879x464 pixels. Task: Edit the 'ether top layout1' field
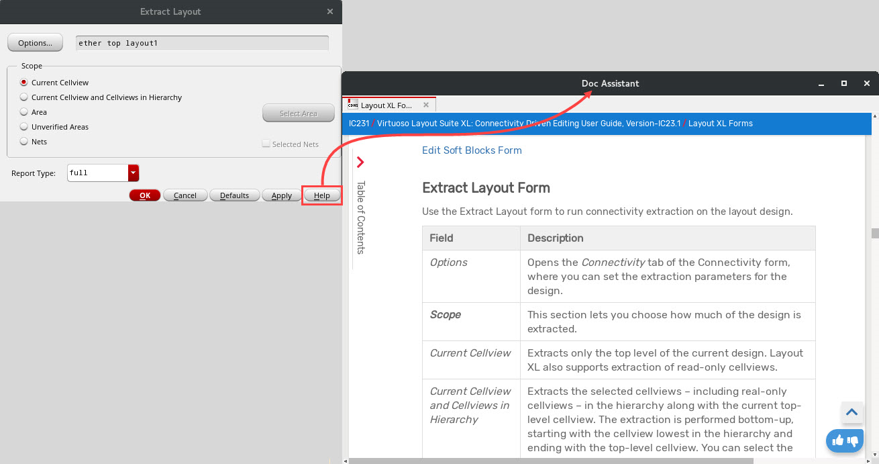tap(202, 43)
